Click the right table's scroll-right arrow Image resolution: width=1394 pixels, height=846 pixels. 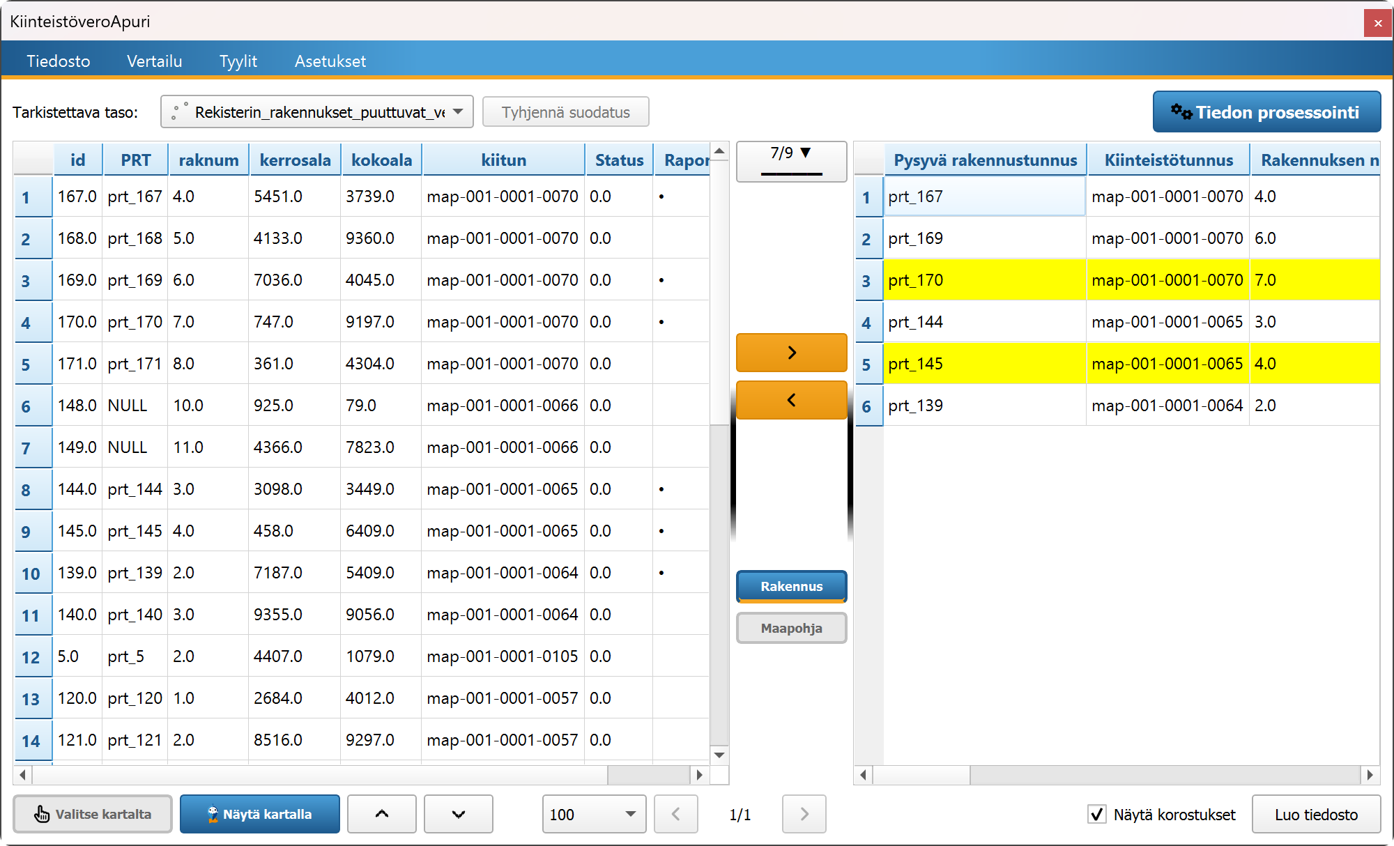[x=1370, y=775]
